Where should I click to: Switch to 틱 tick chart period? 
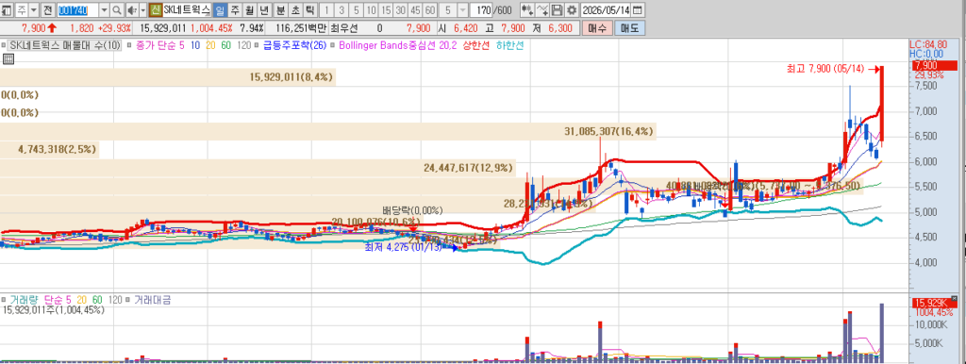click(309, 10)
